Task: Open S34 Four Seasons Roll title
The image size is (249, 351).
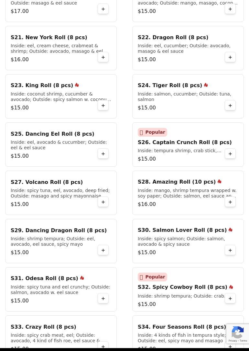Action: point(182,327)
